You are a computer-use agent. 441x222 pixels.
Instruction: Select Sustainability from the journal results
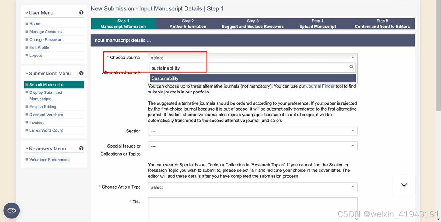[x=253, y=78]
